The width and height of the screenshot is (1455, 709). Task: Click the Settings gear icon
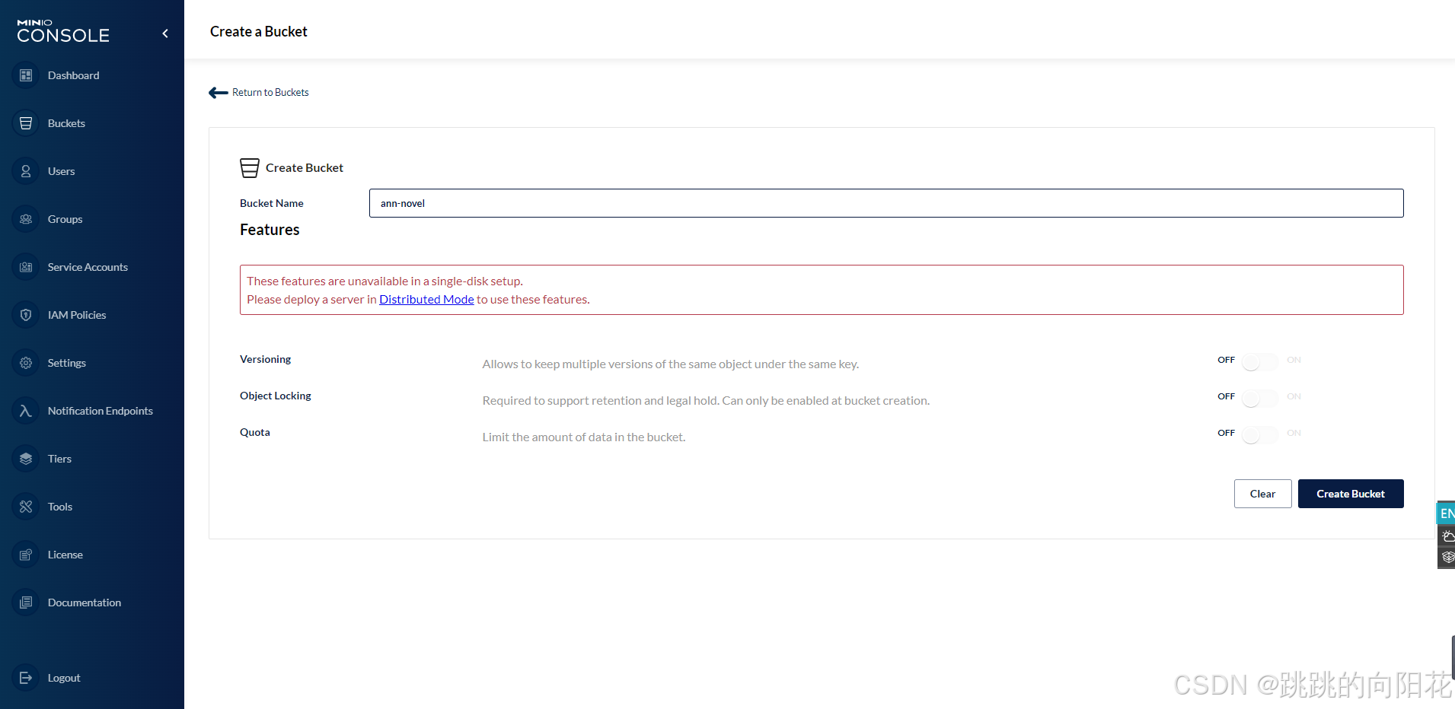26,363
